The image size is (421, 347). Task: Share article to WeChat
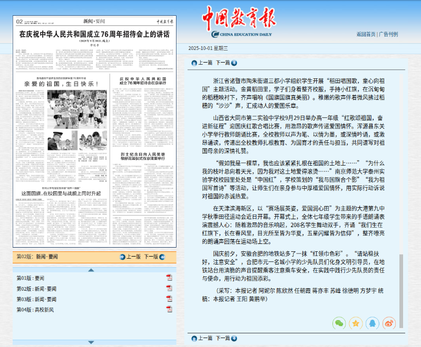(x=340, y=323)
